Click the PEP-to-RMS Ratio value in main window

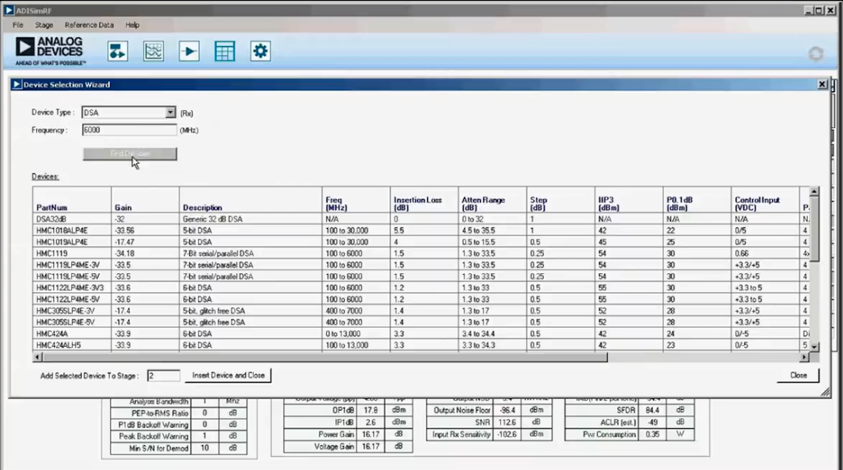click(x=205, y=413)
